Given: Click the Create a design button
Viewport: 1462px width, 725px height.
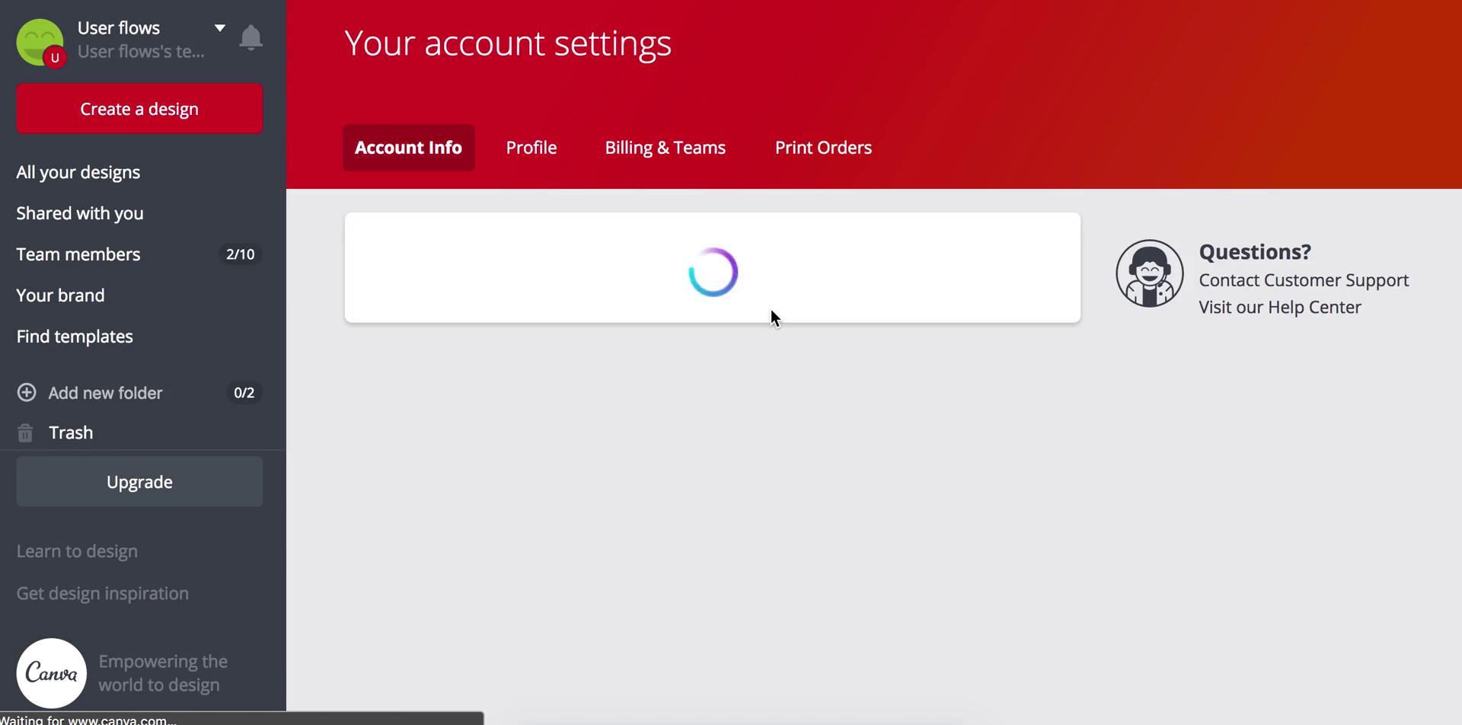Looking at the screenshot, I should (x=139, y=109).
